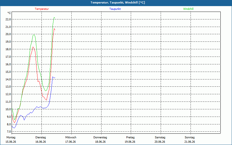Click the Samstag day label
Viewport: 232px width, 145px height.
tap(160, 137)
